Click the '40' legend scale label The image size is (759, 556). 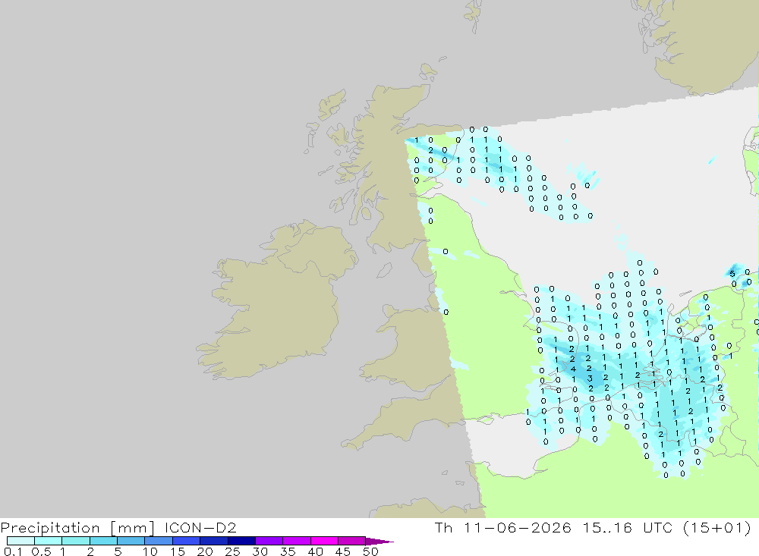pyautogui.click(x=315, y=551)
